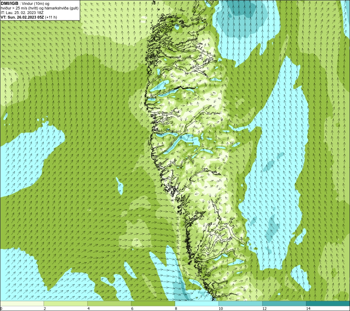Click the scale label '6'
The image size is (350, 311).
click(132, 309)
